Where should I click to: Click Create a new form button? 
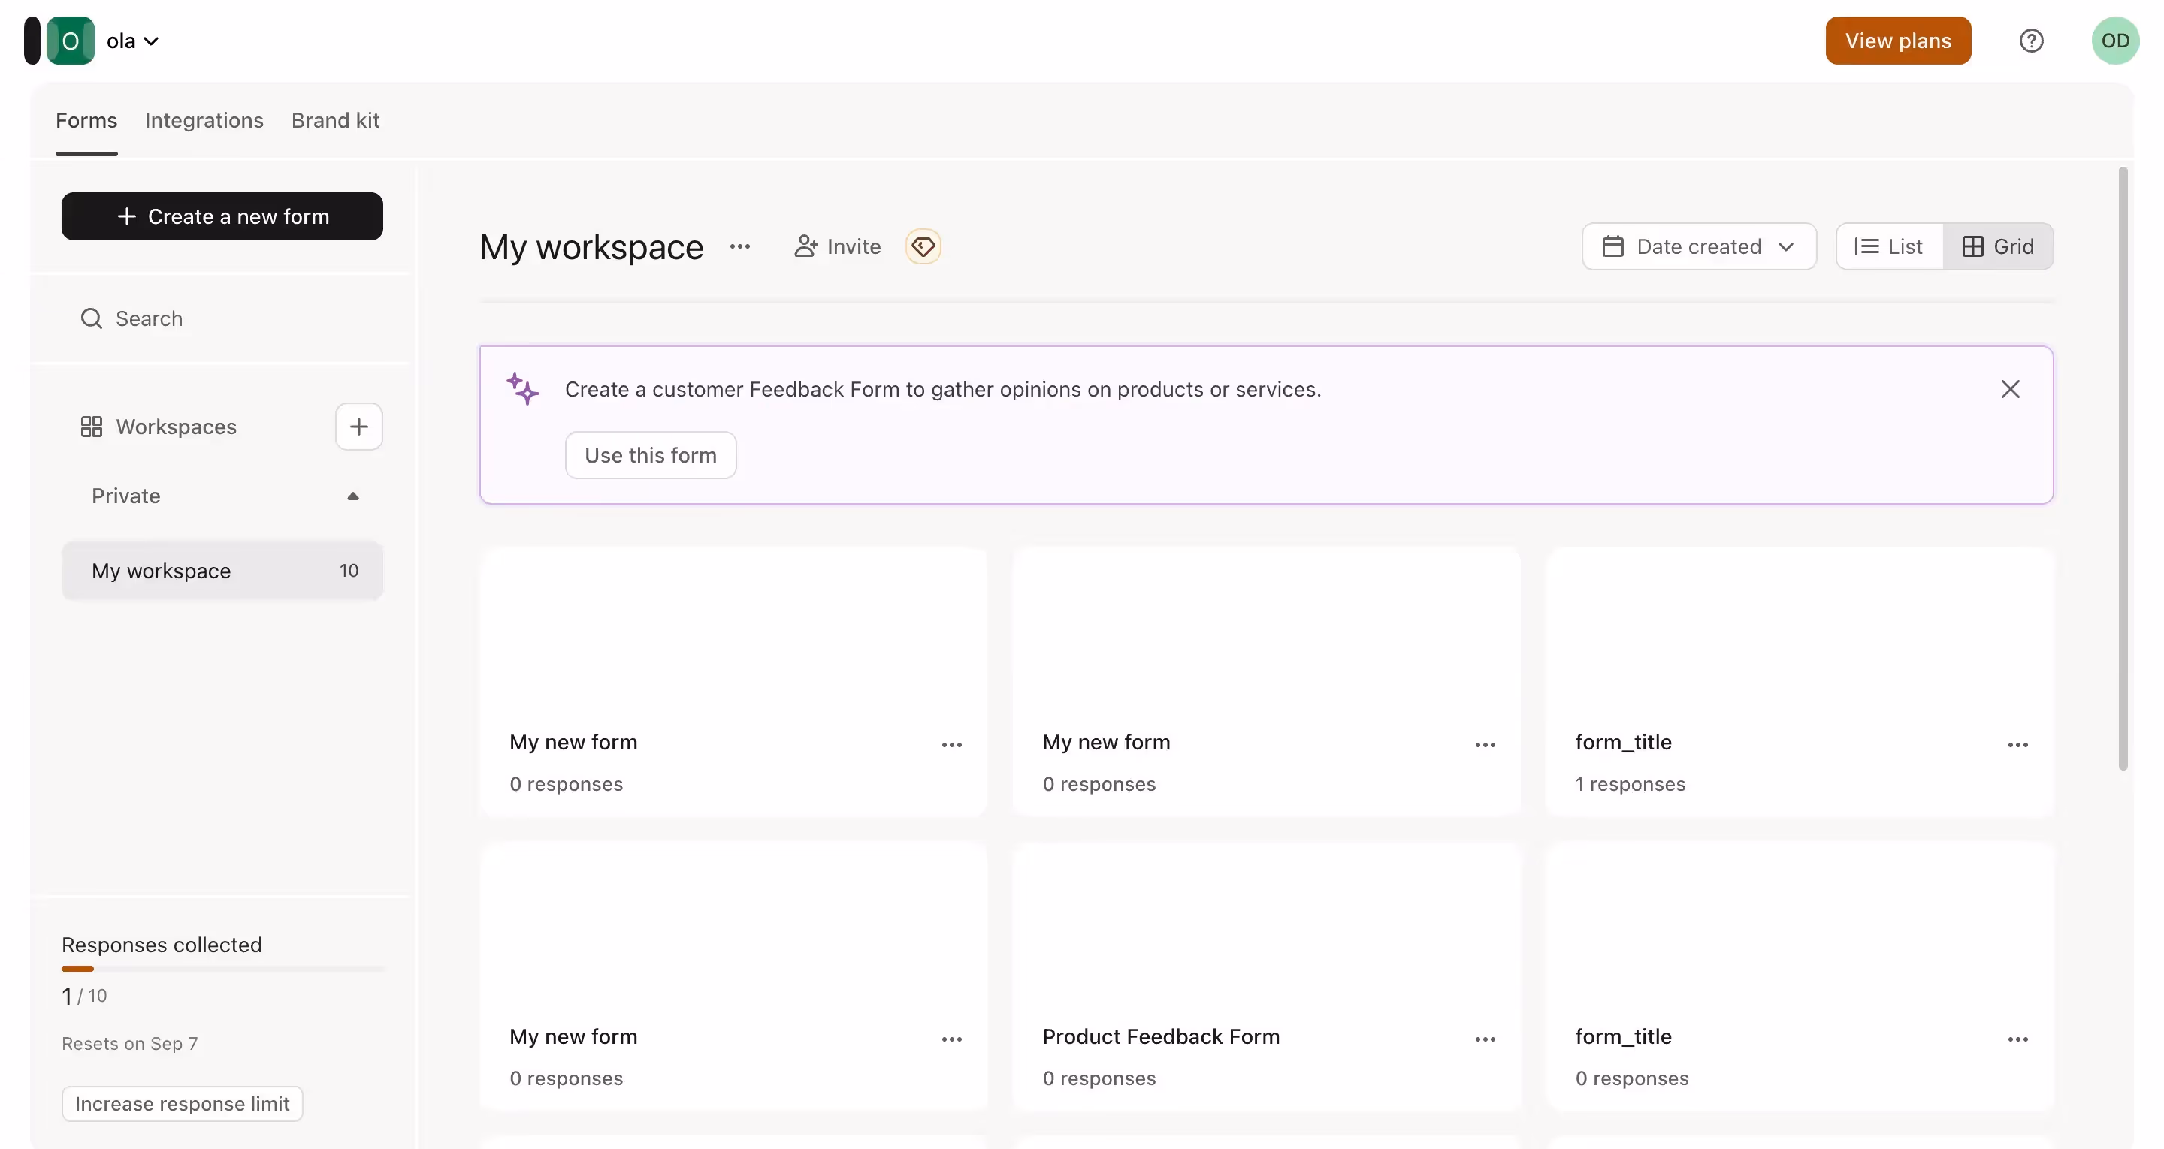coord(222,216)
